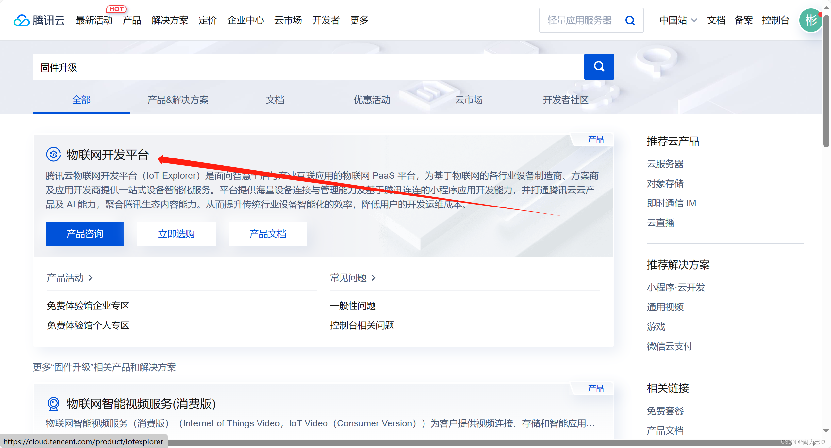The height and width of the screenshot is (448, 831).
Task: Click the IoT video service camera icon
Action: [x=53, y=404]
